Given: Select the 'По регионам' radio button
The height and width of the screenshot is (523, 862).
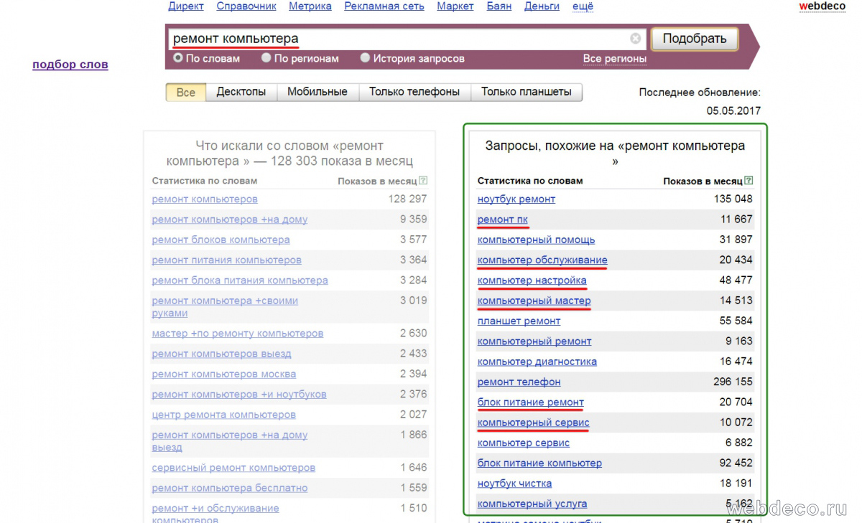Looking at the screenshot, I should pyautogui.click(x=267, y=58).
